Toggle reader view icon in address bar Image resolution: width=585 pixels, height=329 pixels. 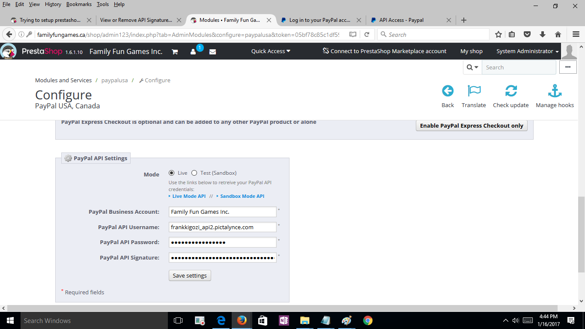[x=353, y=34]
